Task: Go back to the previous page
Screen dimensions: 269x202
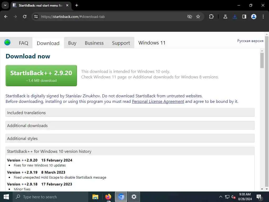Action: pyautogui.click(x=6, y=17)
